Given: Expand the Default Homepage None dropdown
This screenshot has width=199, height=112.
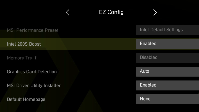Looking at the screenshot, I should tap(167, 99).
